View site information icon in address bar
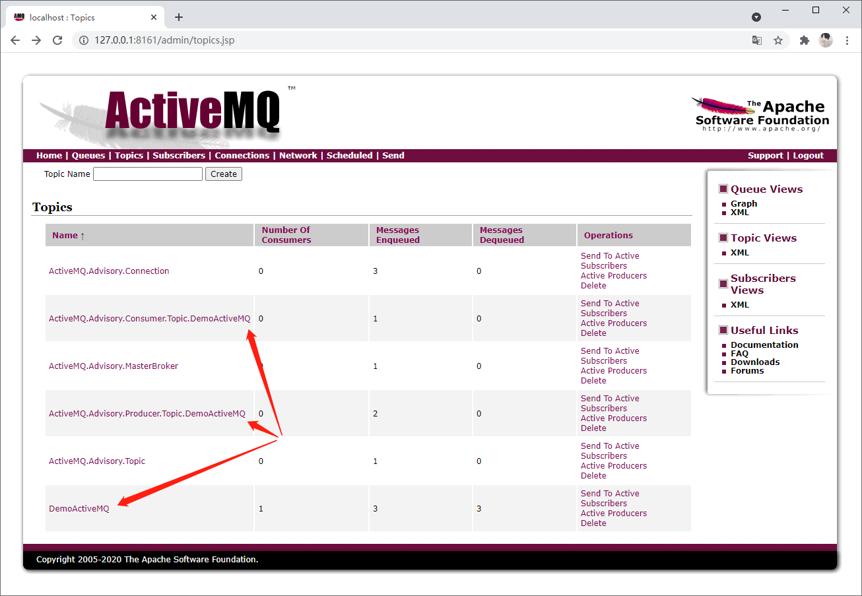862x596 pixels. tap(84, 40)
